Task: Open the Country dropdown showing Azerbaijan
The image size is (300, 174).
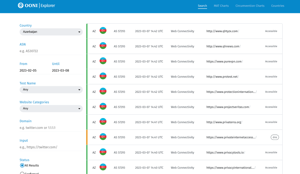Action: (x=51, y=32)
